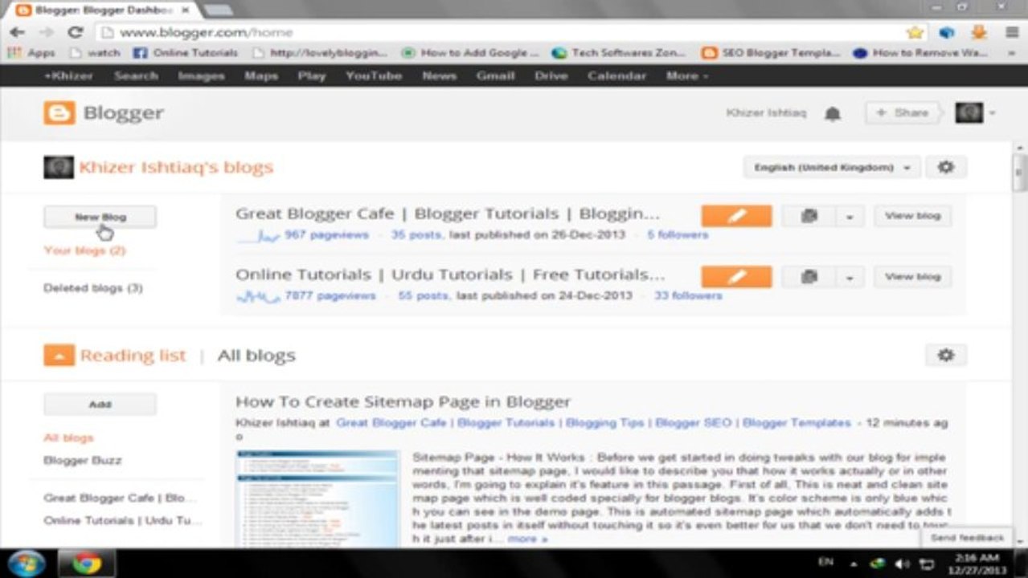
Task: Open the language dropdown English (United Kingdom)
Action: [831, 168]
